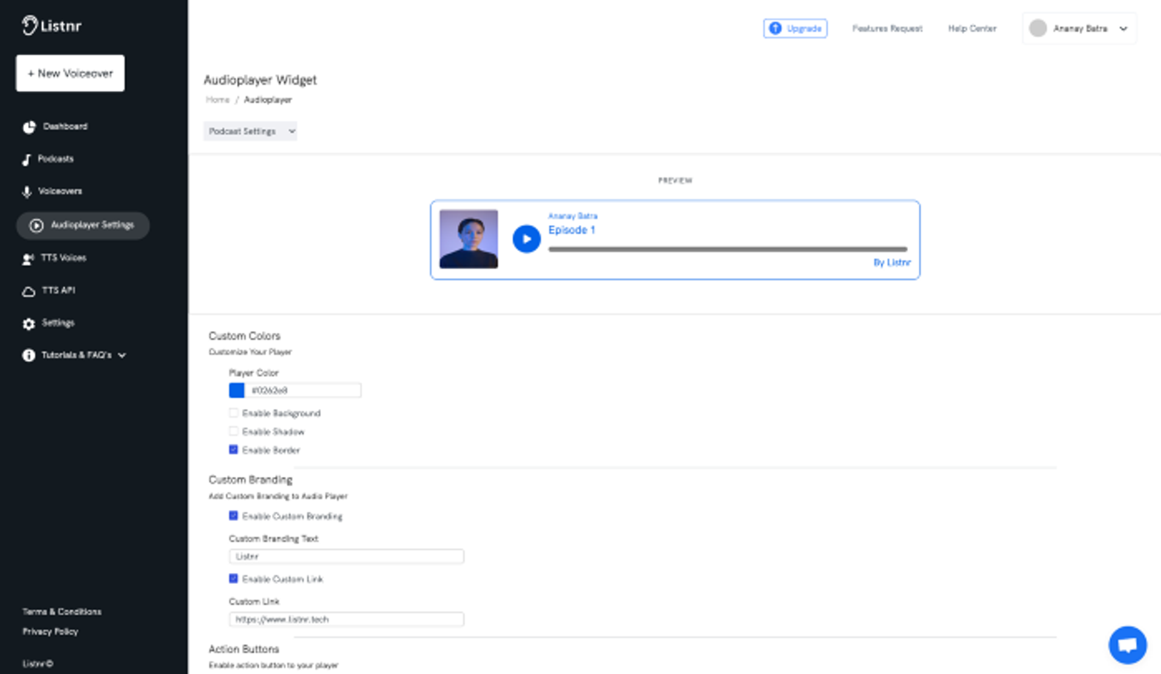Click the blue Player Color swatch
1161x674 pixels.
236,391
